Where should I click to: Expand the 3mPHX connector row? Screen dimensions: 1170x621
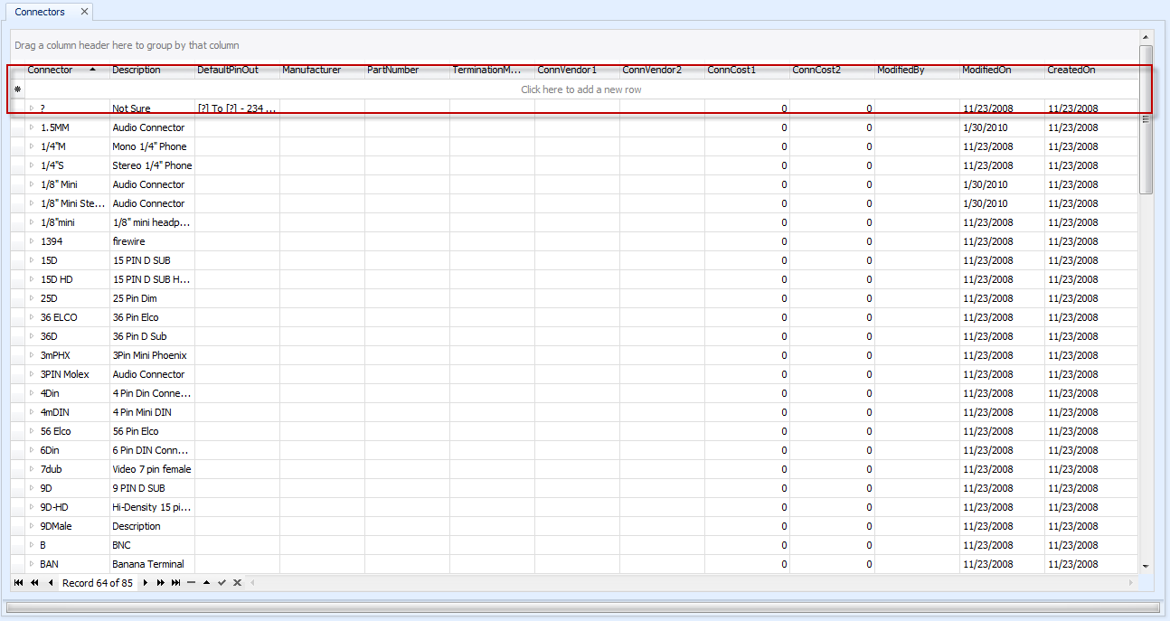(32, 355)
